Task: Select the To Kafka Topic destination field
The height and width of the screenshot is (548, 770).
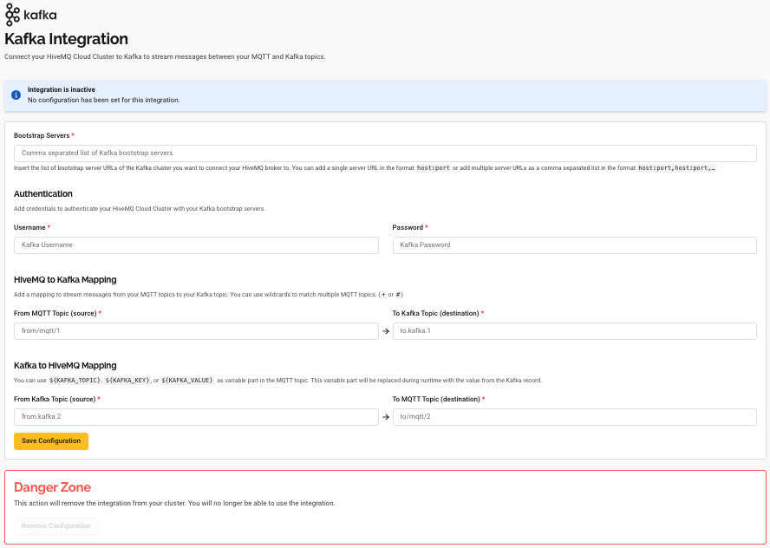Action: (575, 331)
